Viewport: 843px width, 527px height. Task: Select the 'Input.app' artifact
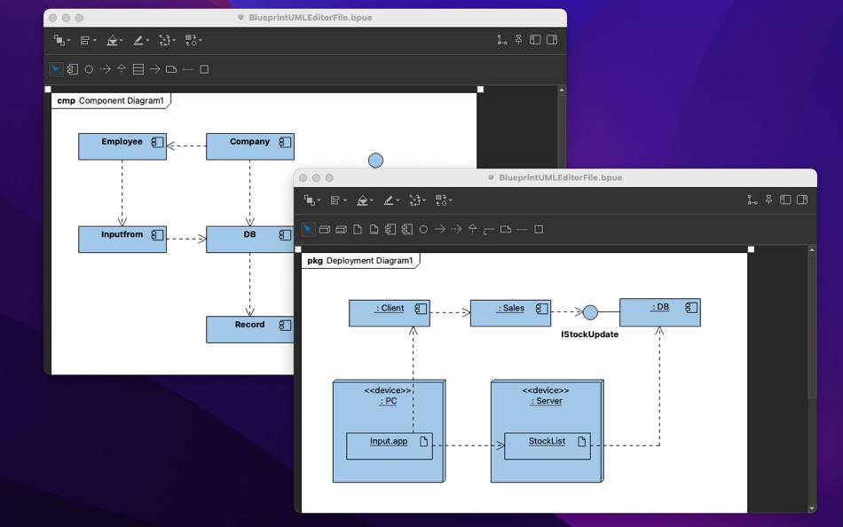390,446
